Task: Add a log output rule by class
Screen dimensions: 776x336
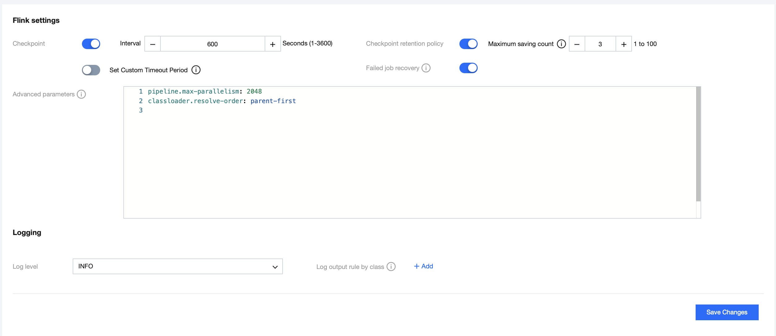Action: [424, 266]
